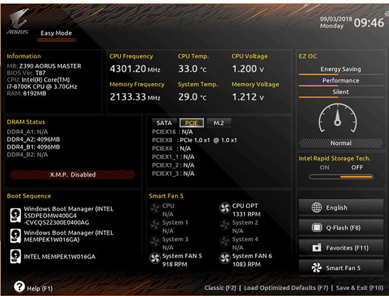The width and height of the screenshot is (389, 296).
Task: Open the SATA tab
Action: click(x=164, y=123)
